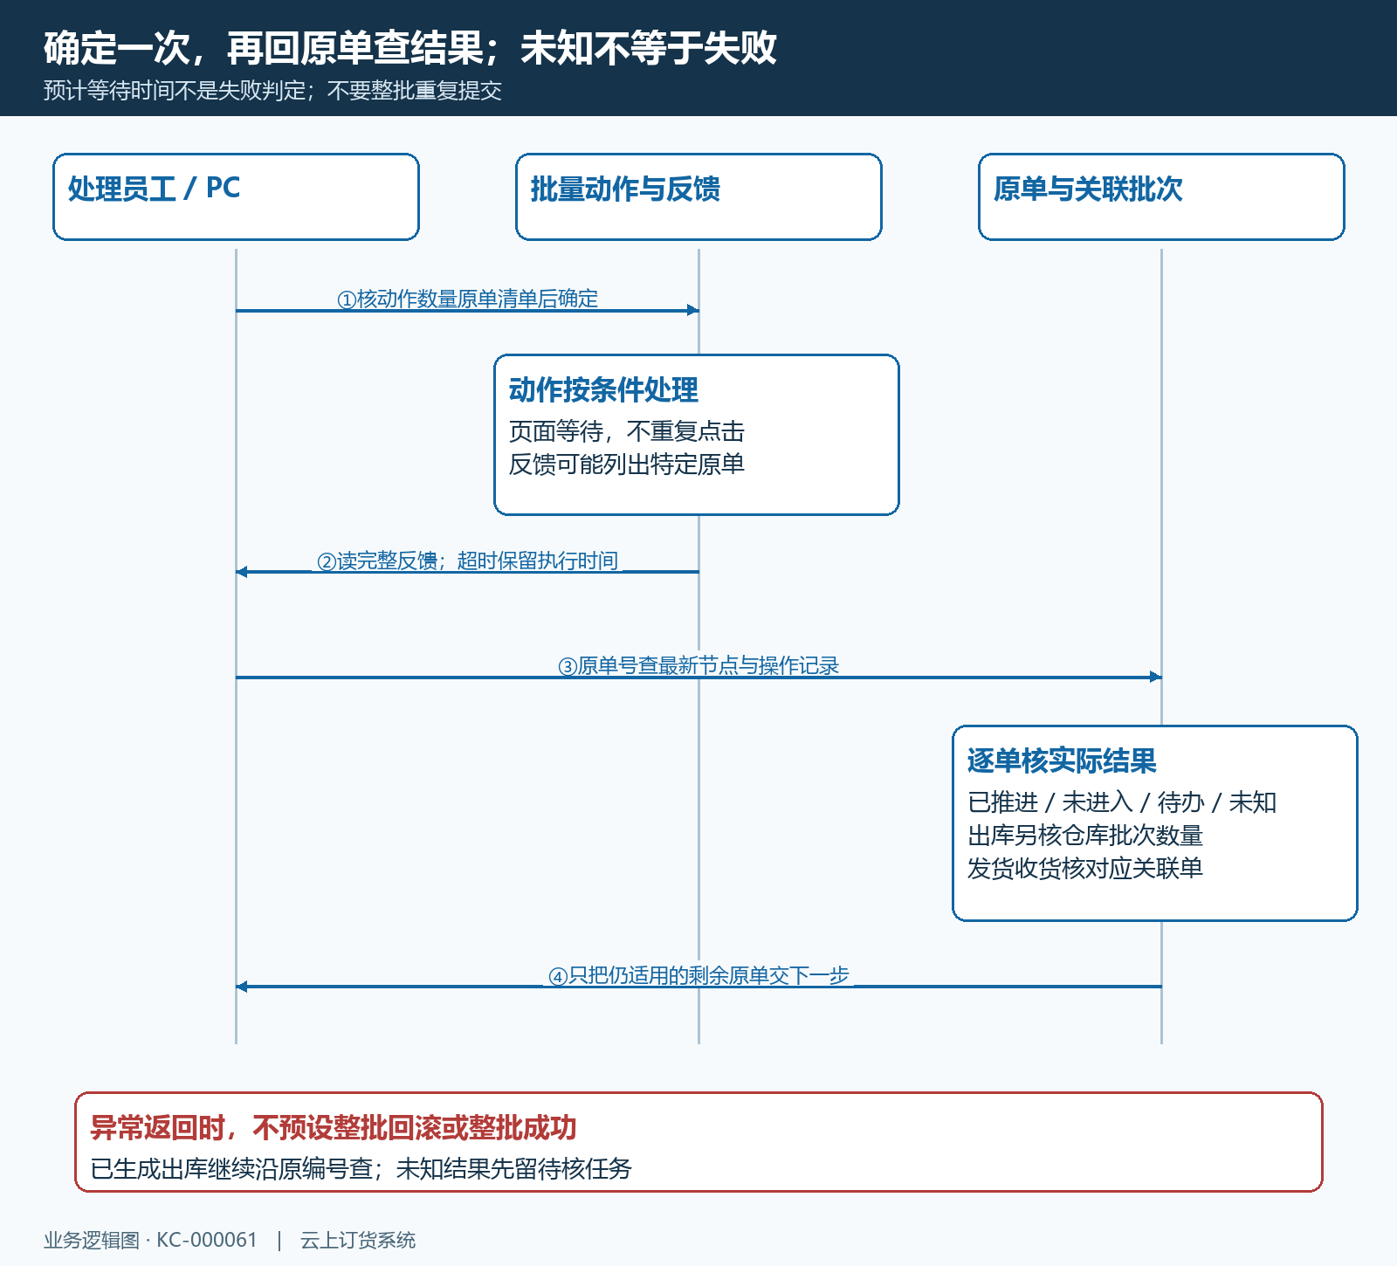
Task: Select the "原单与关联批次" participant box
Action: coord(1161,196)
